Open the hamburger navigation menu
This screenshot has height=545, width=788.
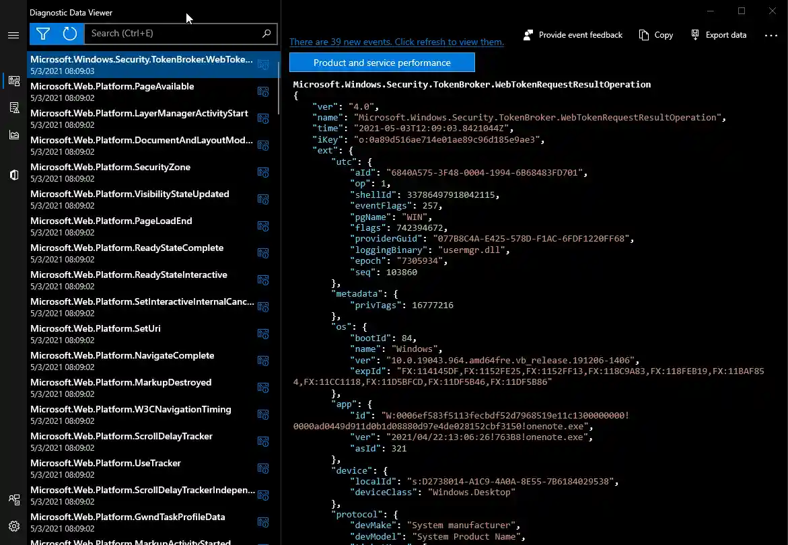pos(13,35)
